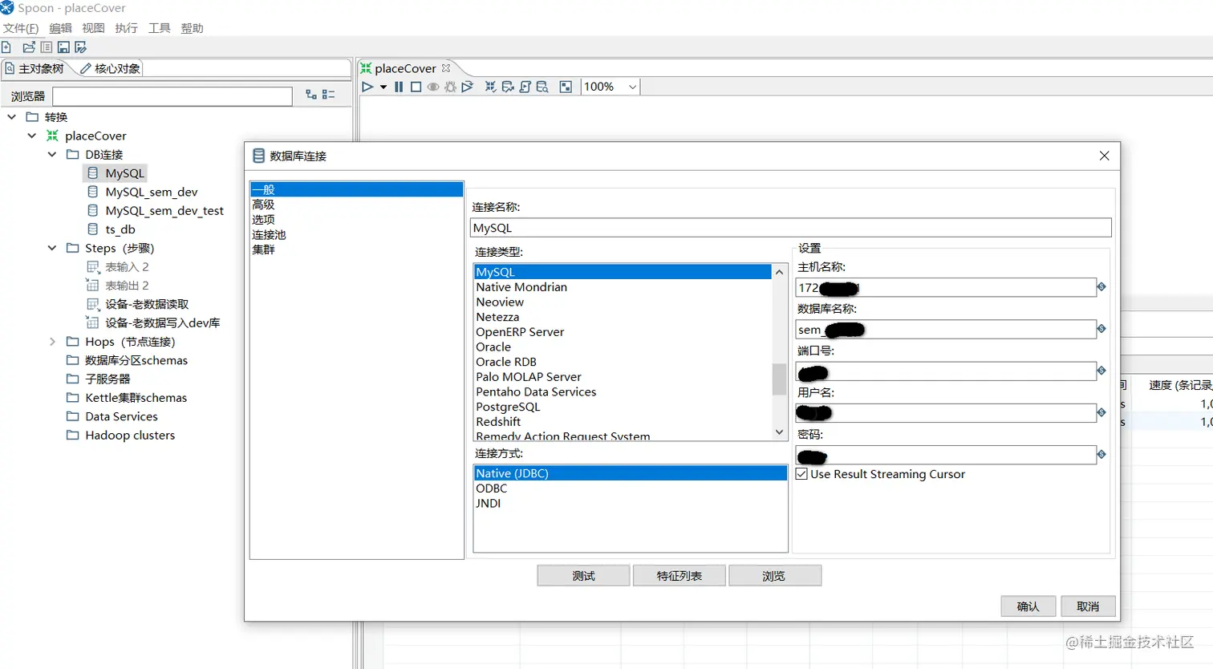The width and height of the screenshot is (1213, 669).
Task: Select the 设备-老数据读取 step
Action: (x=147, y=304)
